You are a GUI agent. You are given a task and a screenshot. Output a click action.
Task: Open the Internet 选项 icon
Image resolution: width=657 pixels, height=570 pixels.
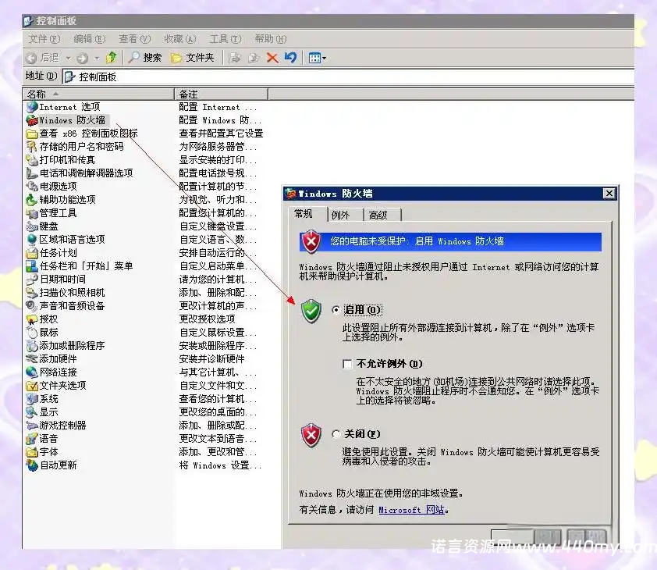coord(32,107)
